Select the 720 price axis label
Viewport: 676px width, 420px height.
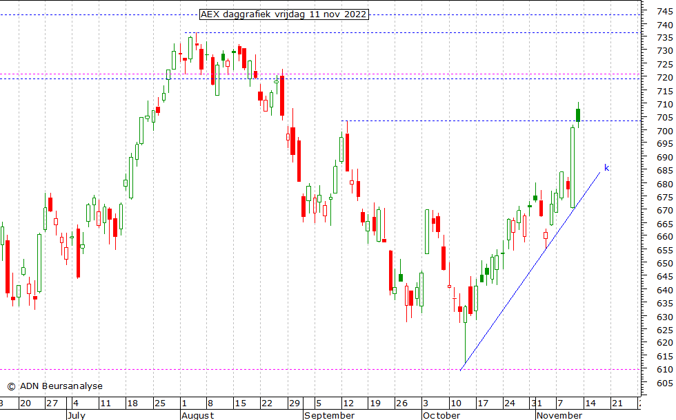pos(664,77)
